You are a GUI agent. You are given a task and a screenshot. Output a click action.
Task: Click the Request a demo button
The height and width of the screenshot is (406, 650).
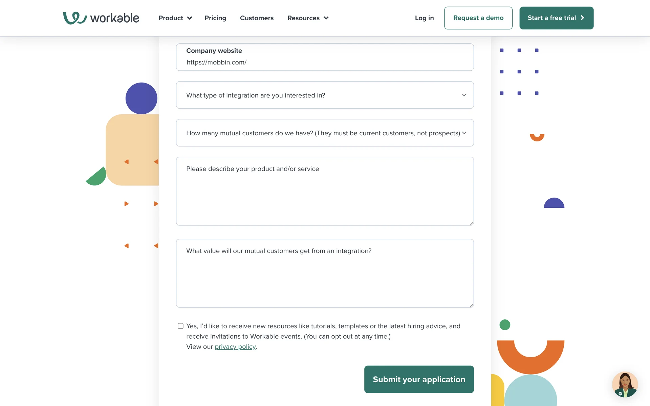click(x=478, y=18)
